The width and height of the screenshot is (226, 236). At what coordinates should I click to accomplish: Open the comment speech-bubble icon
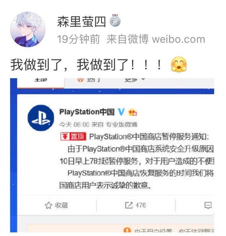tap(208, 205)
